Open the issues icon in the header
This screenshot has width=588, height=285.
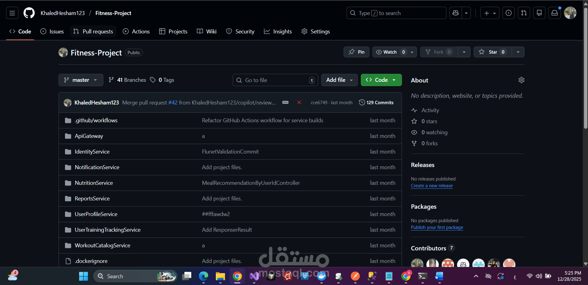(x=509, y=13)
